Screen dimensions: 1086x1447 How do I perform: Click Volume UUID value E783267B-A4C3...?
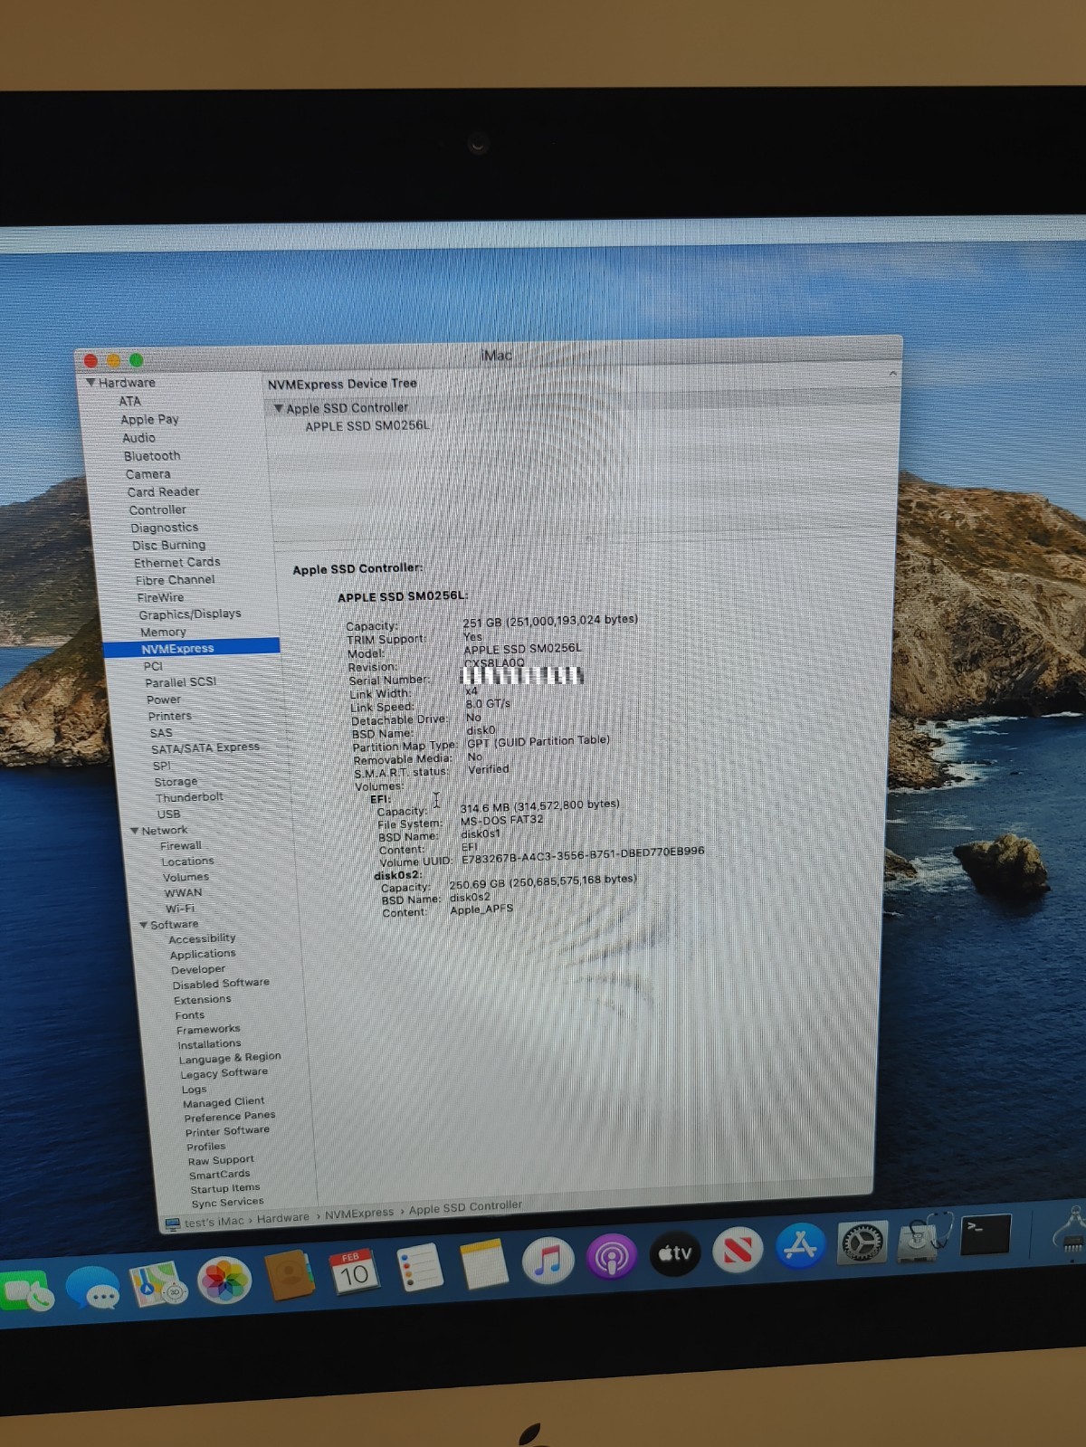583,854
